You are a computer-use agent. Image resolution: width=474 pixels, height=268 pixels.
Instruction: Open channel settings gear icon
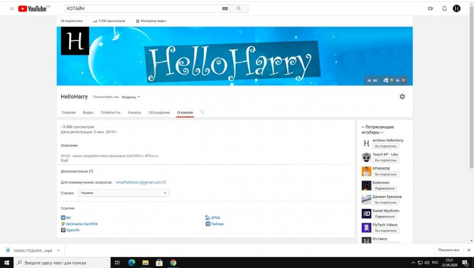tap(402, 97)
